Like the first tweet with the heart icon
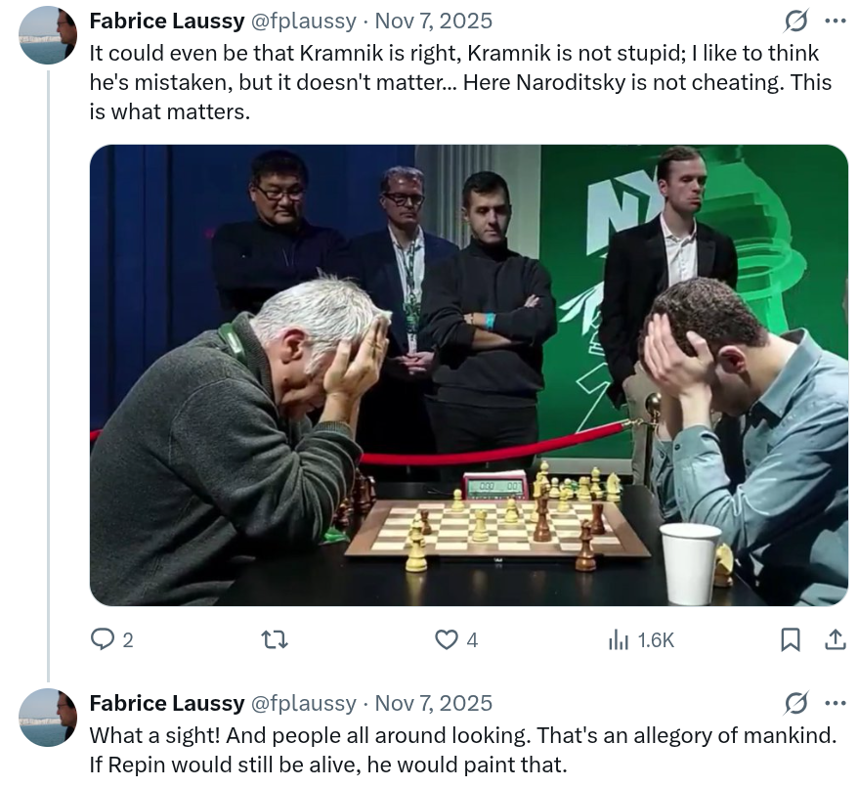 tap(447, 639)
